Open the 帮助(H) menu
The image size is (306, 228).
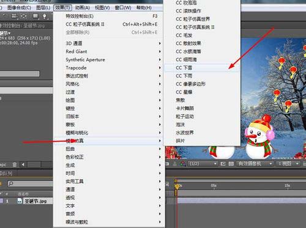point(144,8)
